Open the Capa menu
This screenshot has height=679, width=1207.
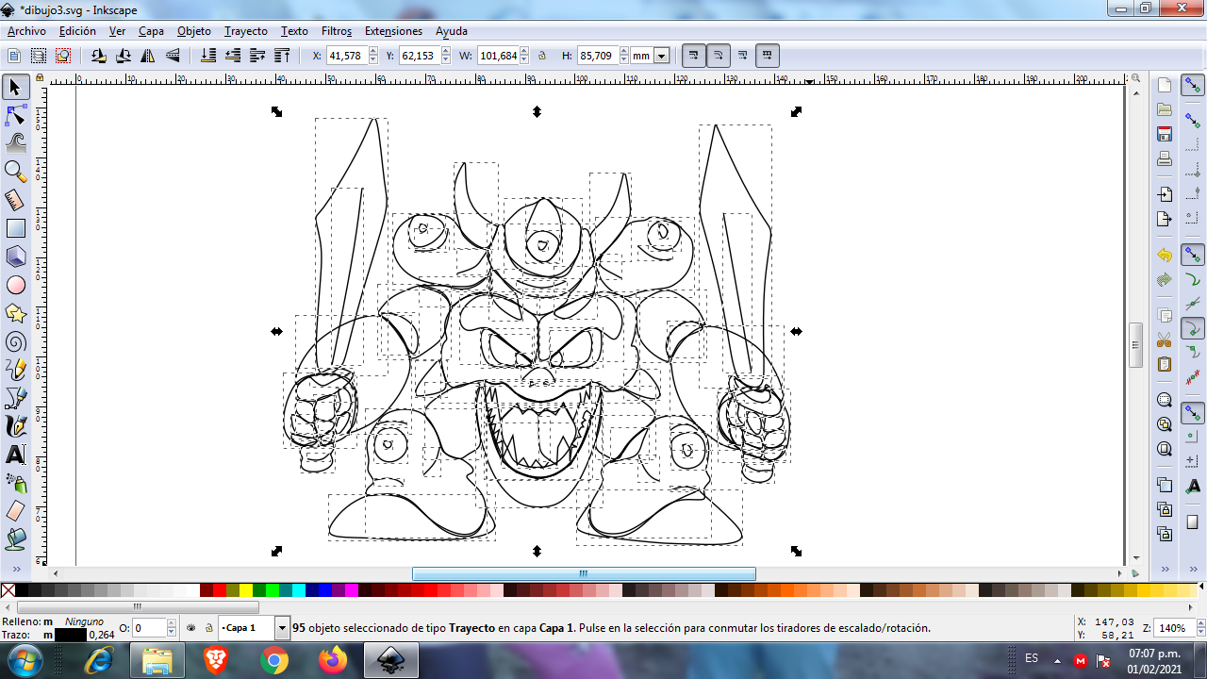[x=151, y=31]
